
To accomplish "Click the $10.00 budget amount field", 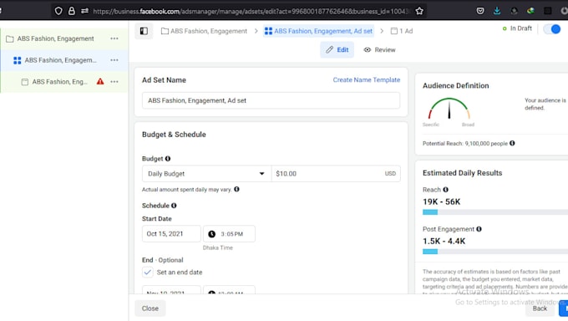I will click(336, 174).
